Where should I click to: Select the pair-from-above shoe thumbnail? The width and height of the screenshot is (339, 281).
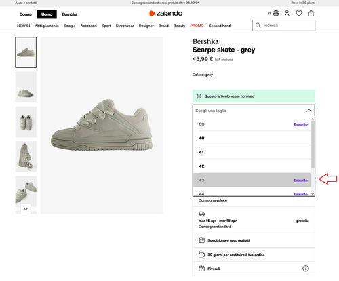pyautogui.click(x=26, y=121)
